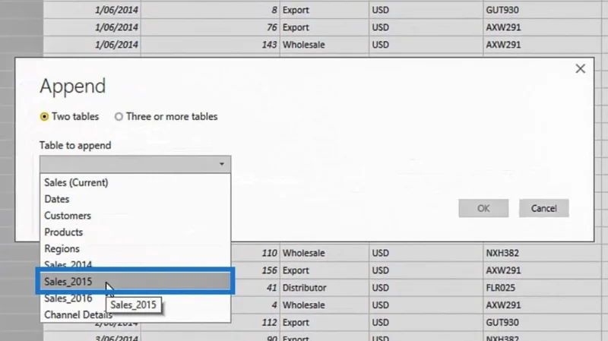Pick Sales_2014 in the dropdown list

coord(135,263)
